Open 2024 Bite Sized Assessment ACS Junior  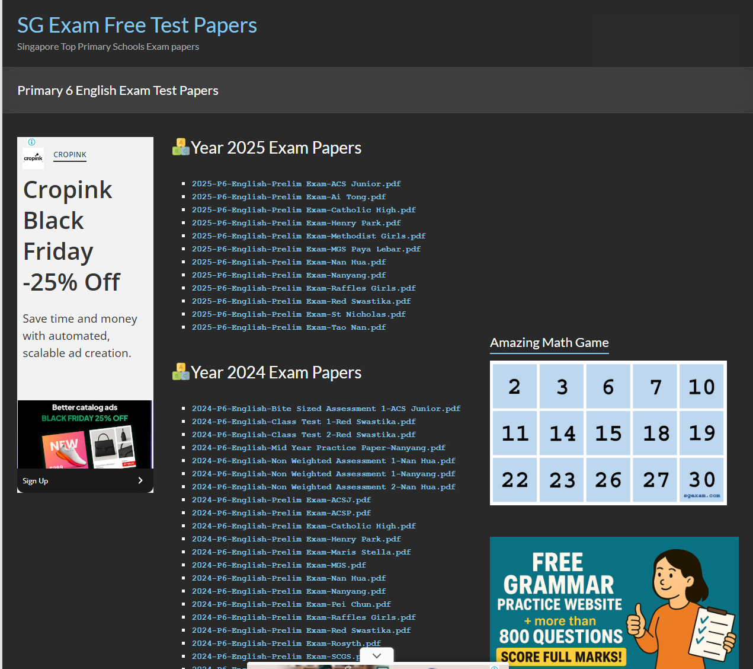click(326, 409)
